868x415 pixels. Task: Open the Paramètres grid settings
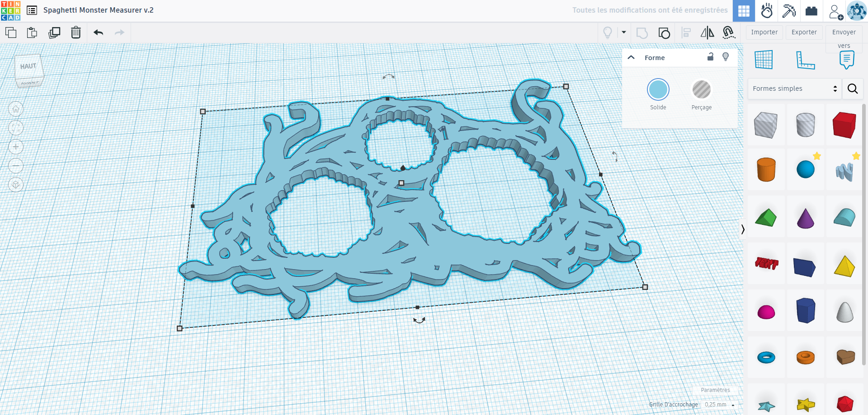pyautogui.click(x=715, y=390)
